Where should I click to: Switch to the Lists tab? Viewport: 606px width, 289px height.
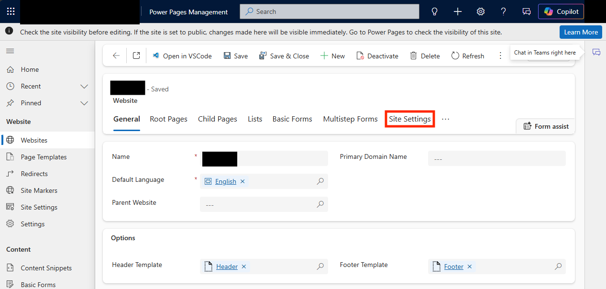(255, 119)
